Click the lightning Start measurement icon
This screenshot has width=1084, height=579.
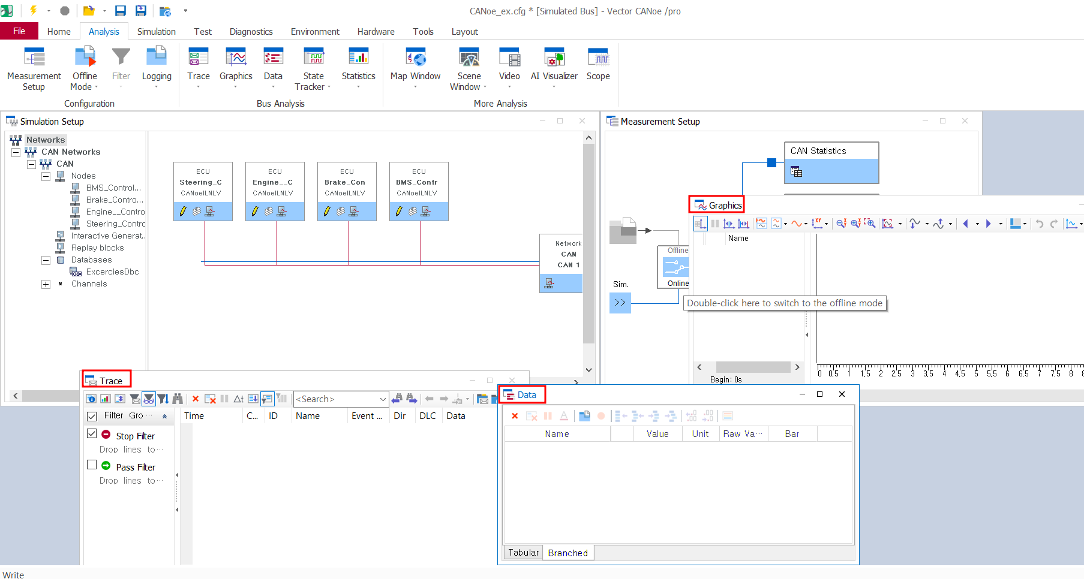tap(34, 11)
